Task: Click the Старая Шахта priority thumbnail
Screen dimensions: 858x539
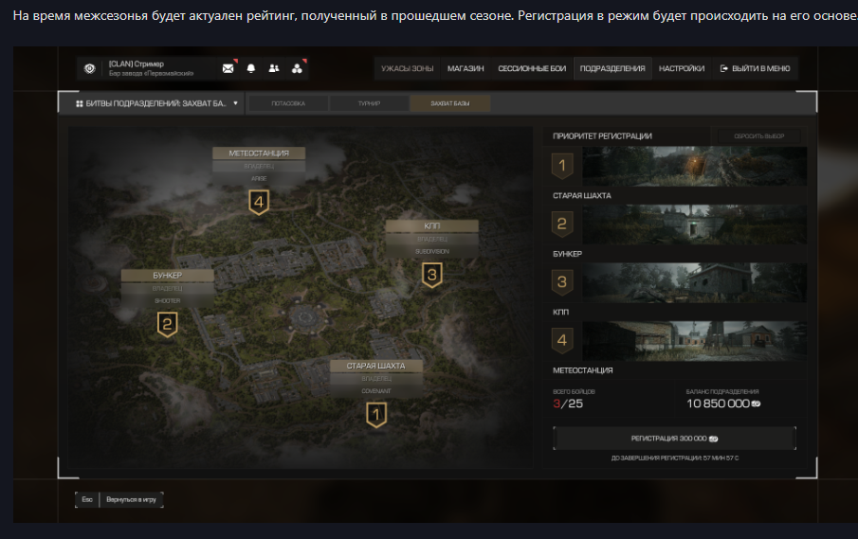Action: point(694,167)
